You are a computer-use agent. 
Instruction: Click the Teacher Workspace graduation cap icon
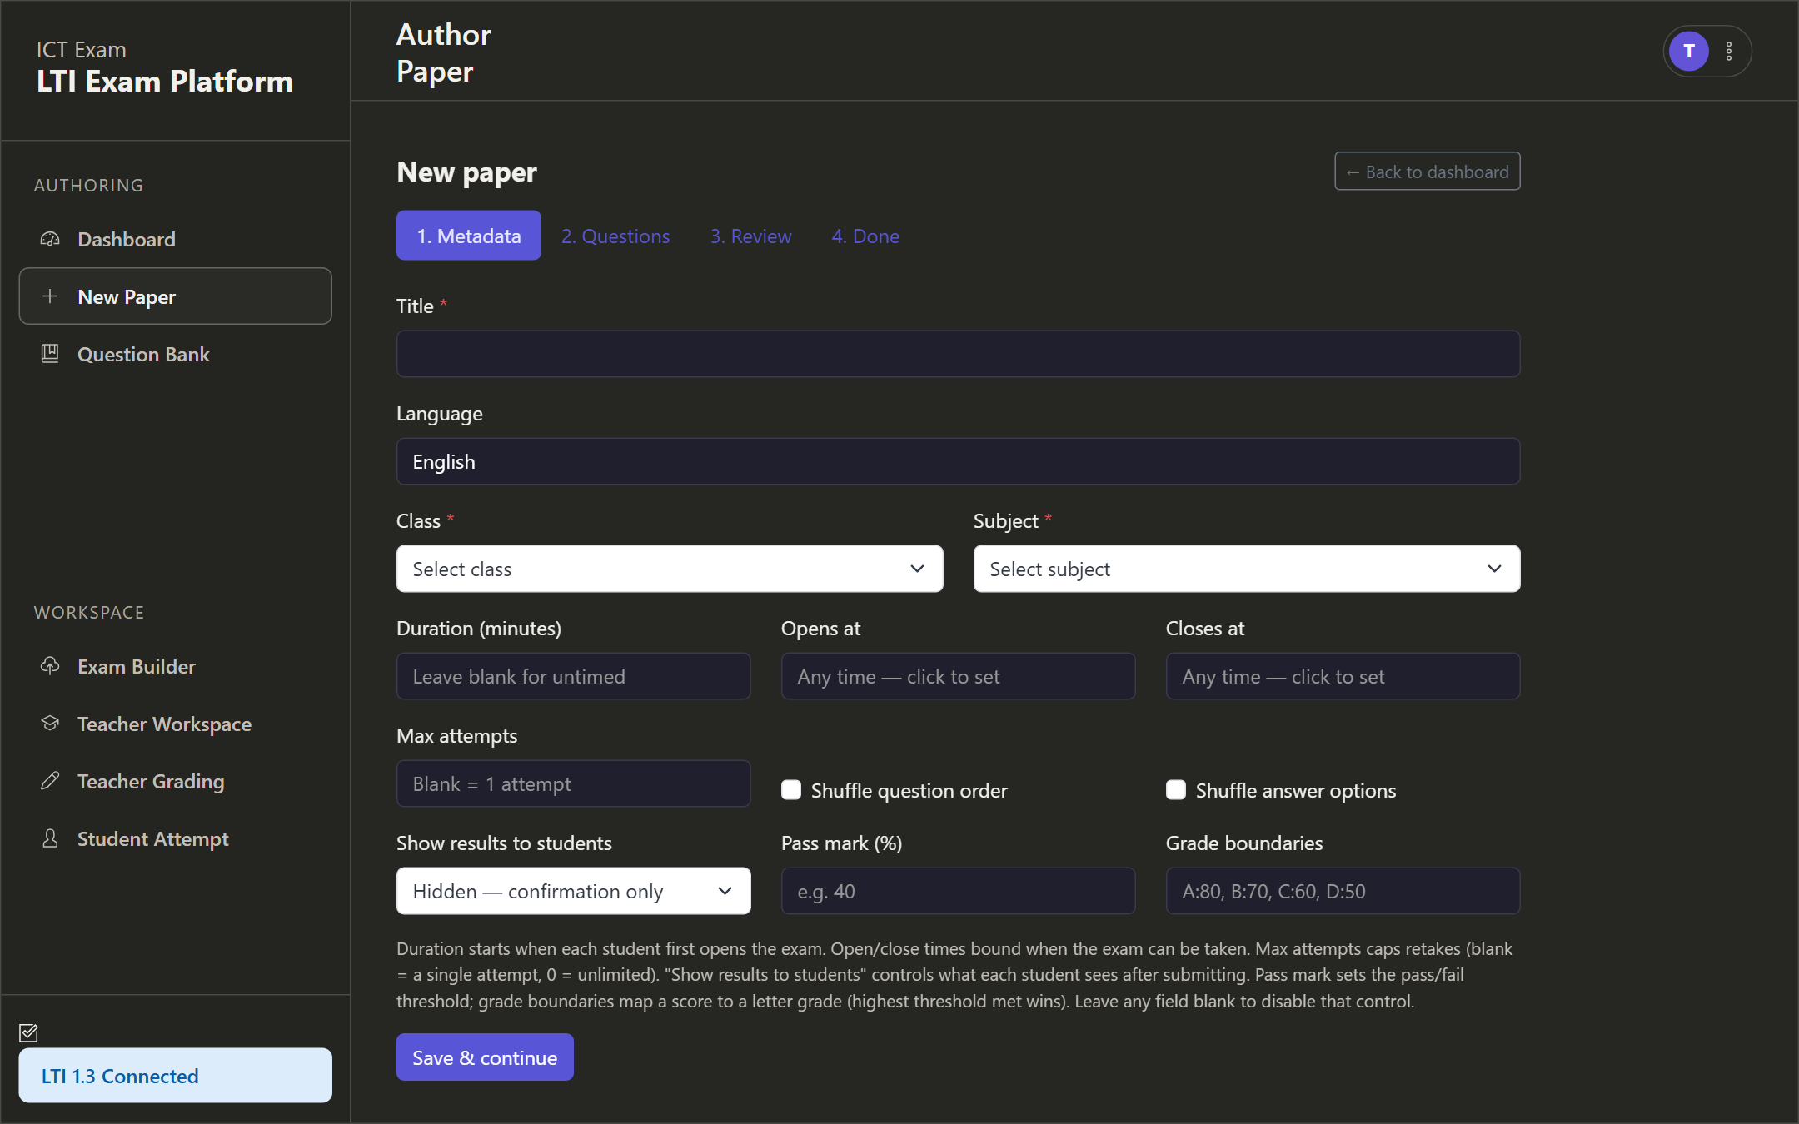coord(50,724)
